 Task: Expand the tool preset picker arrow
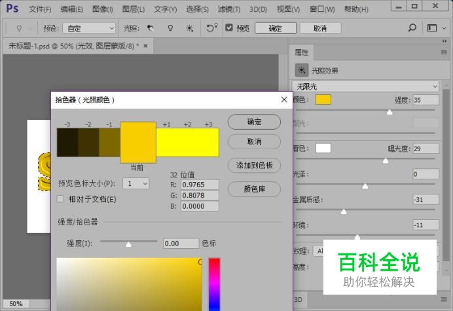[30, 28]
